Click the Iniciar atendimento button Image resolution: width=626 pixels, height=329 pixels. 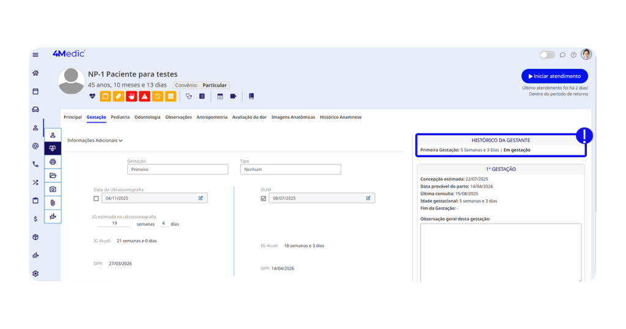554,76
